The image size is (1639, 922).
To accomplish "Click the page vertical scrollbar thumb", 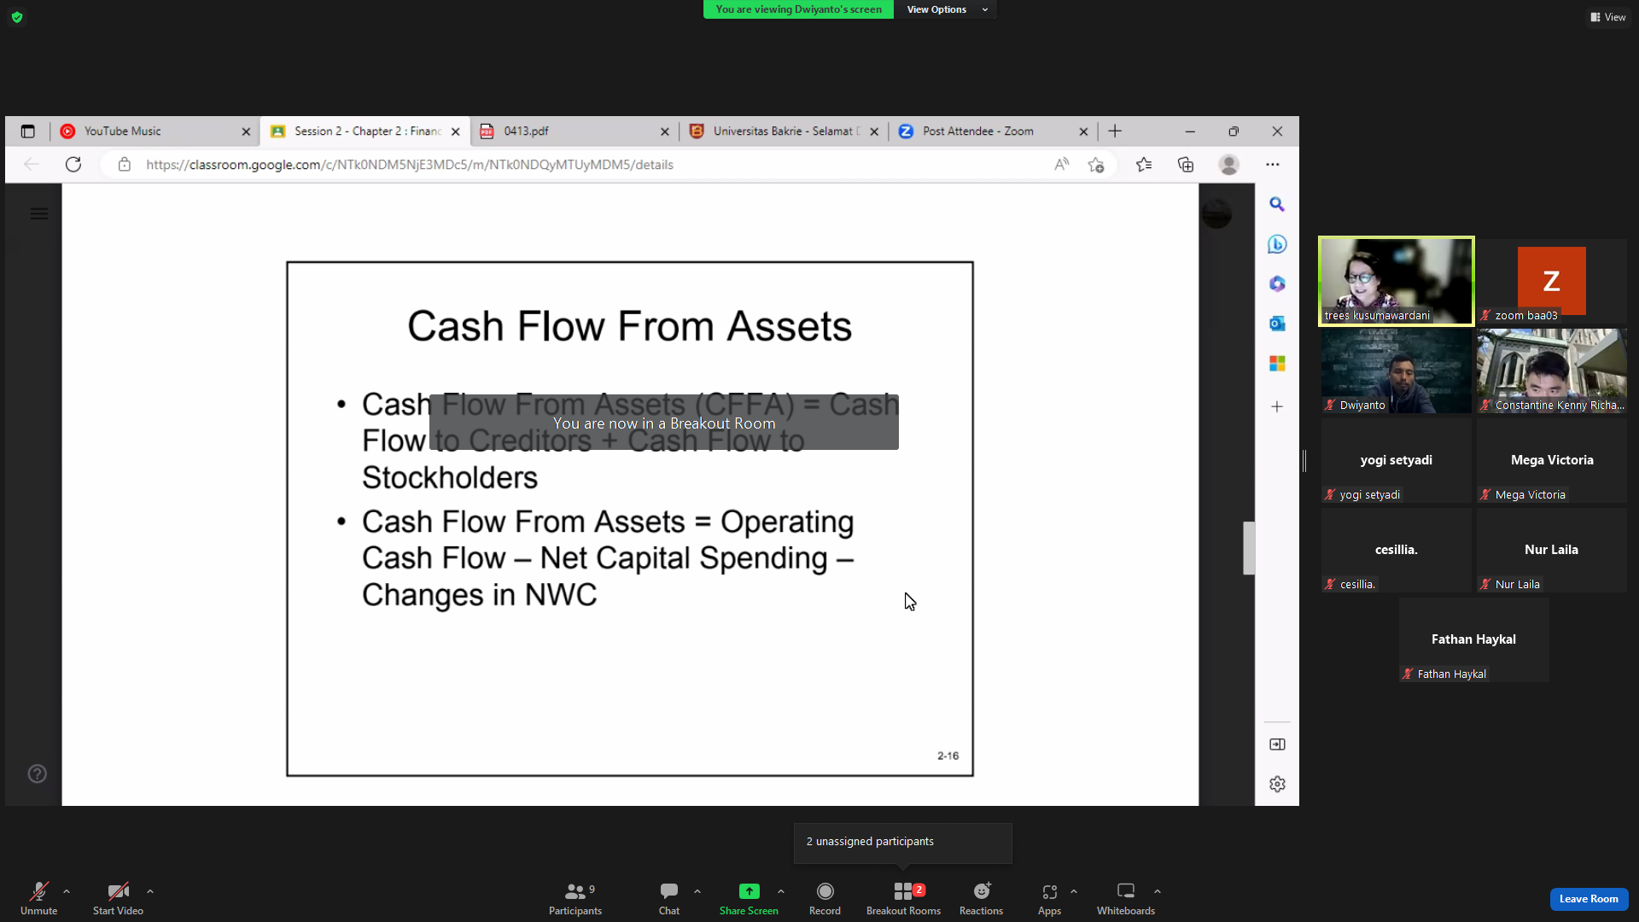I will [x=1249, y=548].
